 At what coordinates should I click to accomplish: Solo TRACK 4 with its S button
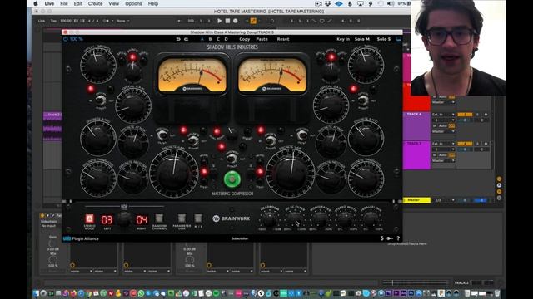pos(477,115)
